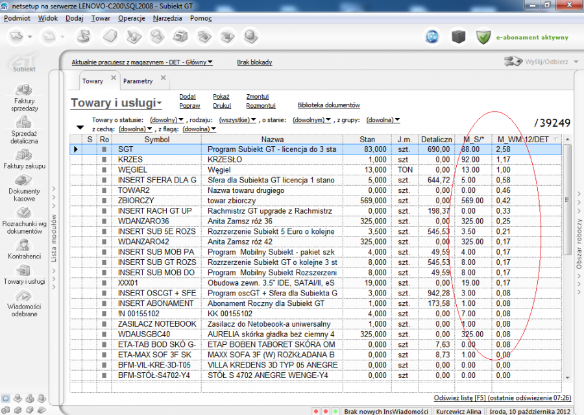Screen dimensions: 584x415
Task: Expand the Lista modułów side panel
Action: tap(54, 238)
